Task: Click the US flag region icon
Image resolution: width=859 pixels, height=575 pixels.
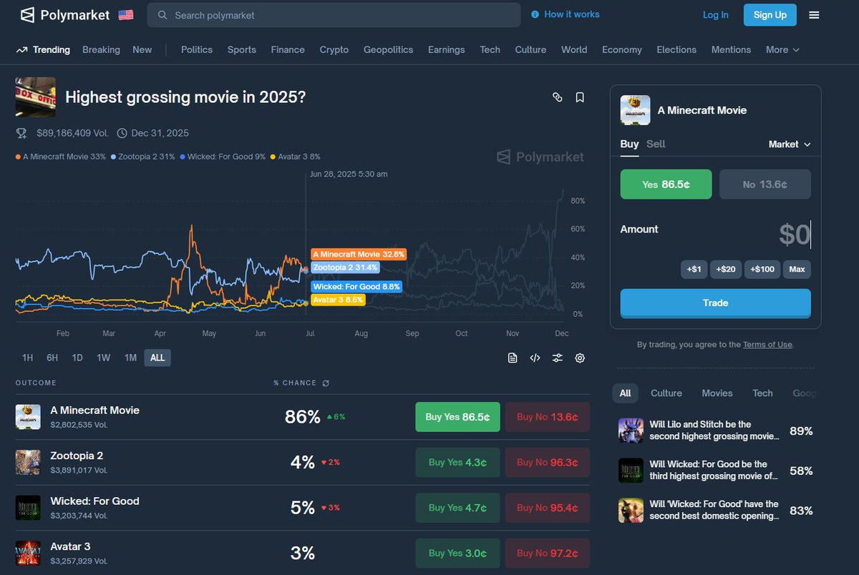Action: (x=126, y=14)
